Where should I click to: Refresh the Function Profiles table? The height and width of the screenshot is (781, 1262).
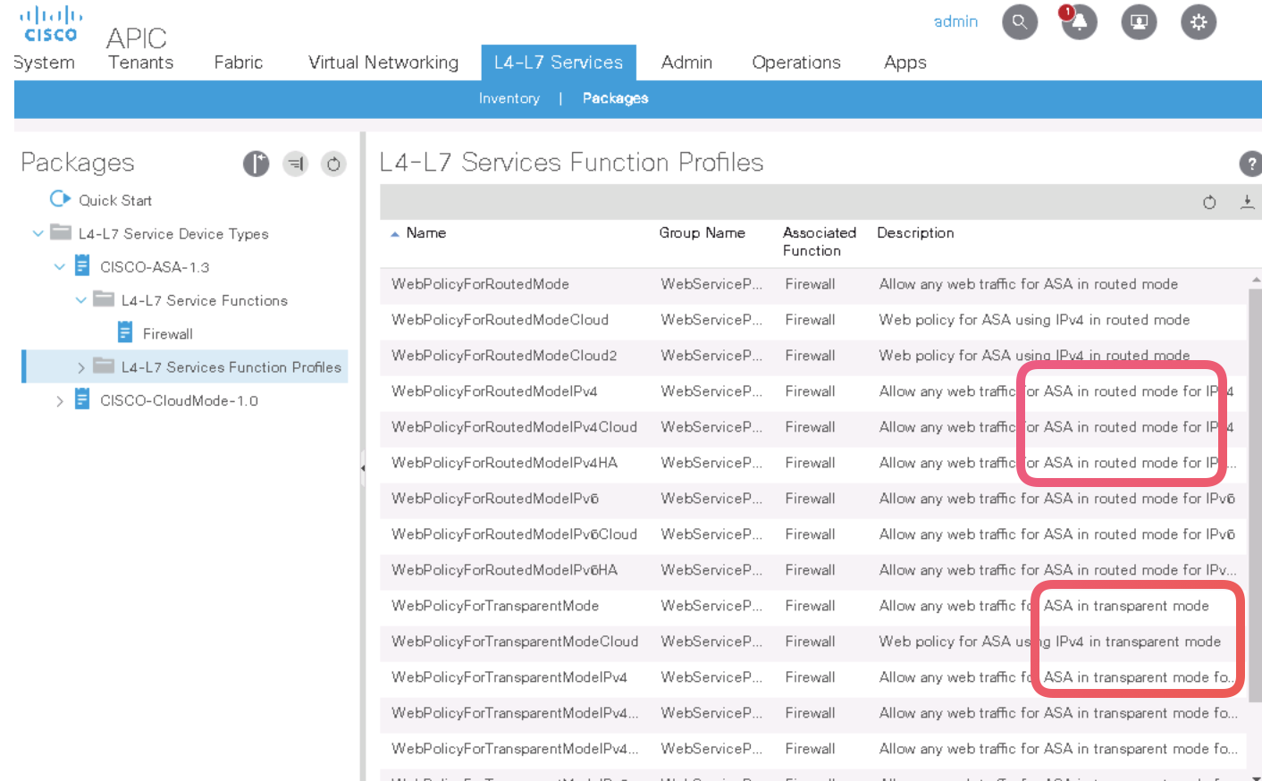1209,203
